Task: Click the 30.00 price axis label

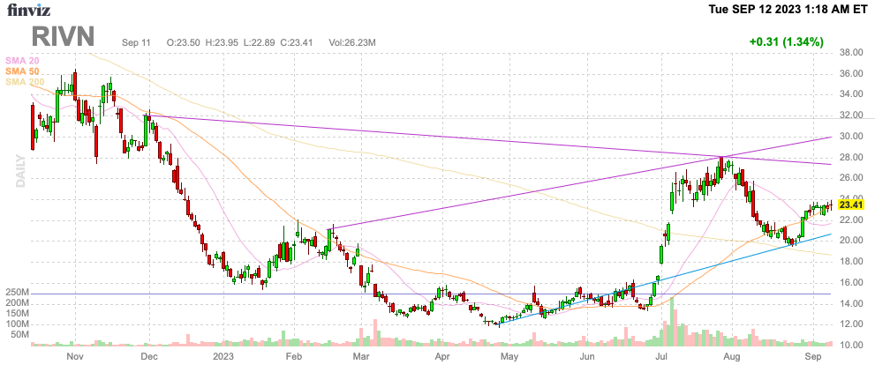Action: tap(851, 137)
